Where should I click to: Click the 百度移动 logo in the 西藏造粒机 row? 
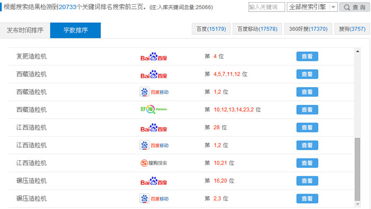pyautogui.click(x=154, y=92)
